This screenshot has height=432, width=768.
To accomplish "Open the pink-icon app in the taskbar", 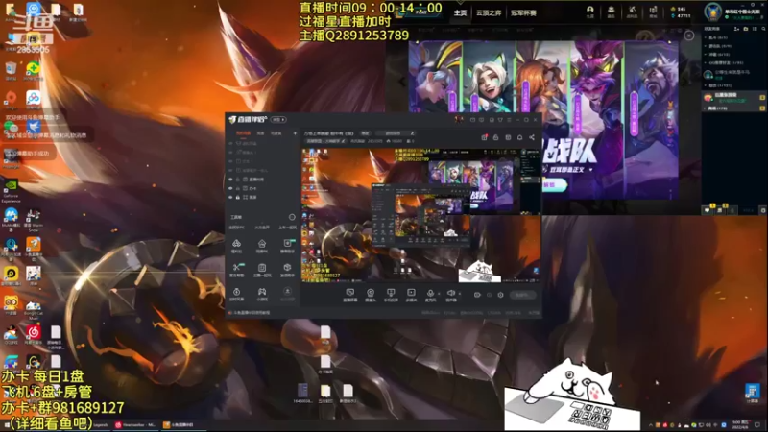I will 135,425.
